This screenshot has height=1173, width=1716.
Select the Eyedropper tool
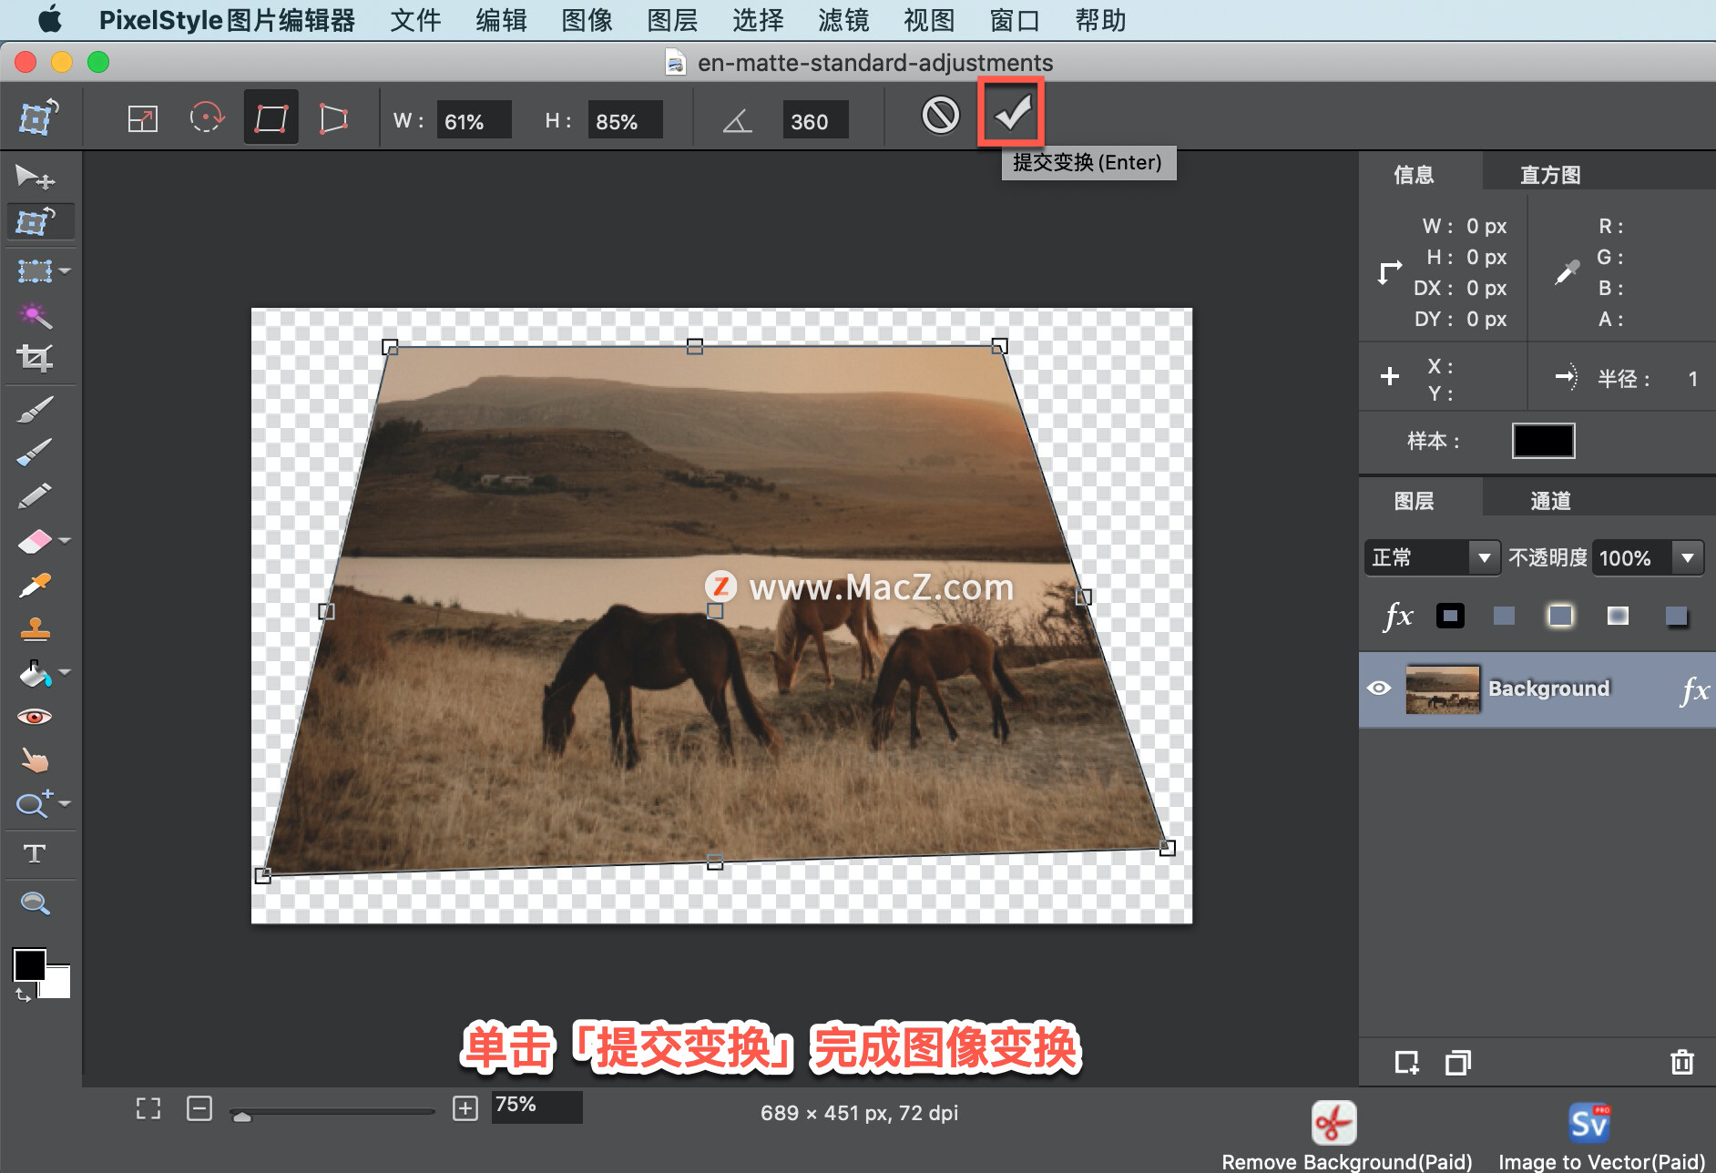35,584
